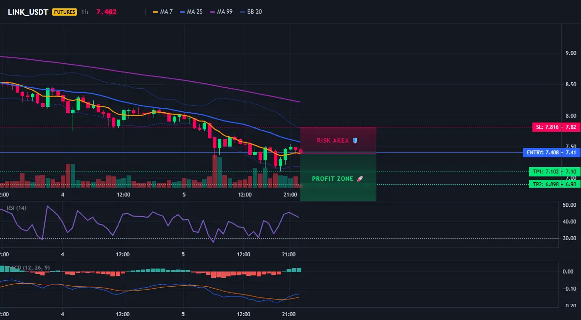Click the tallest red volume bar
The width and height of the screenshot is (581, 320).
tap(214, 172)
